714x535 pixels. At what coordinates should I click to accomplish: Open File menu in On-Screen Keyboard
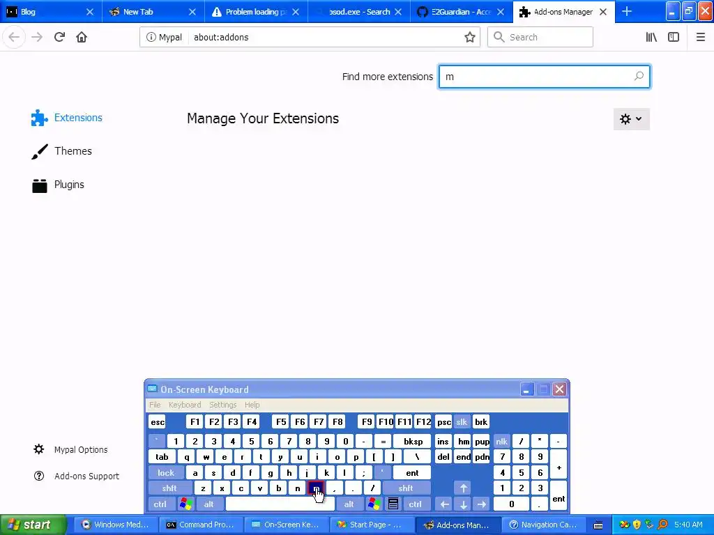pos(155,405)
